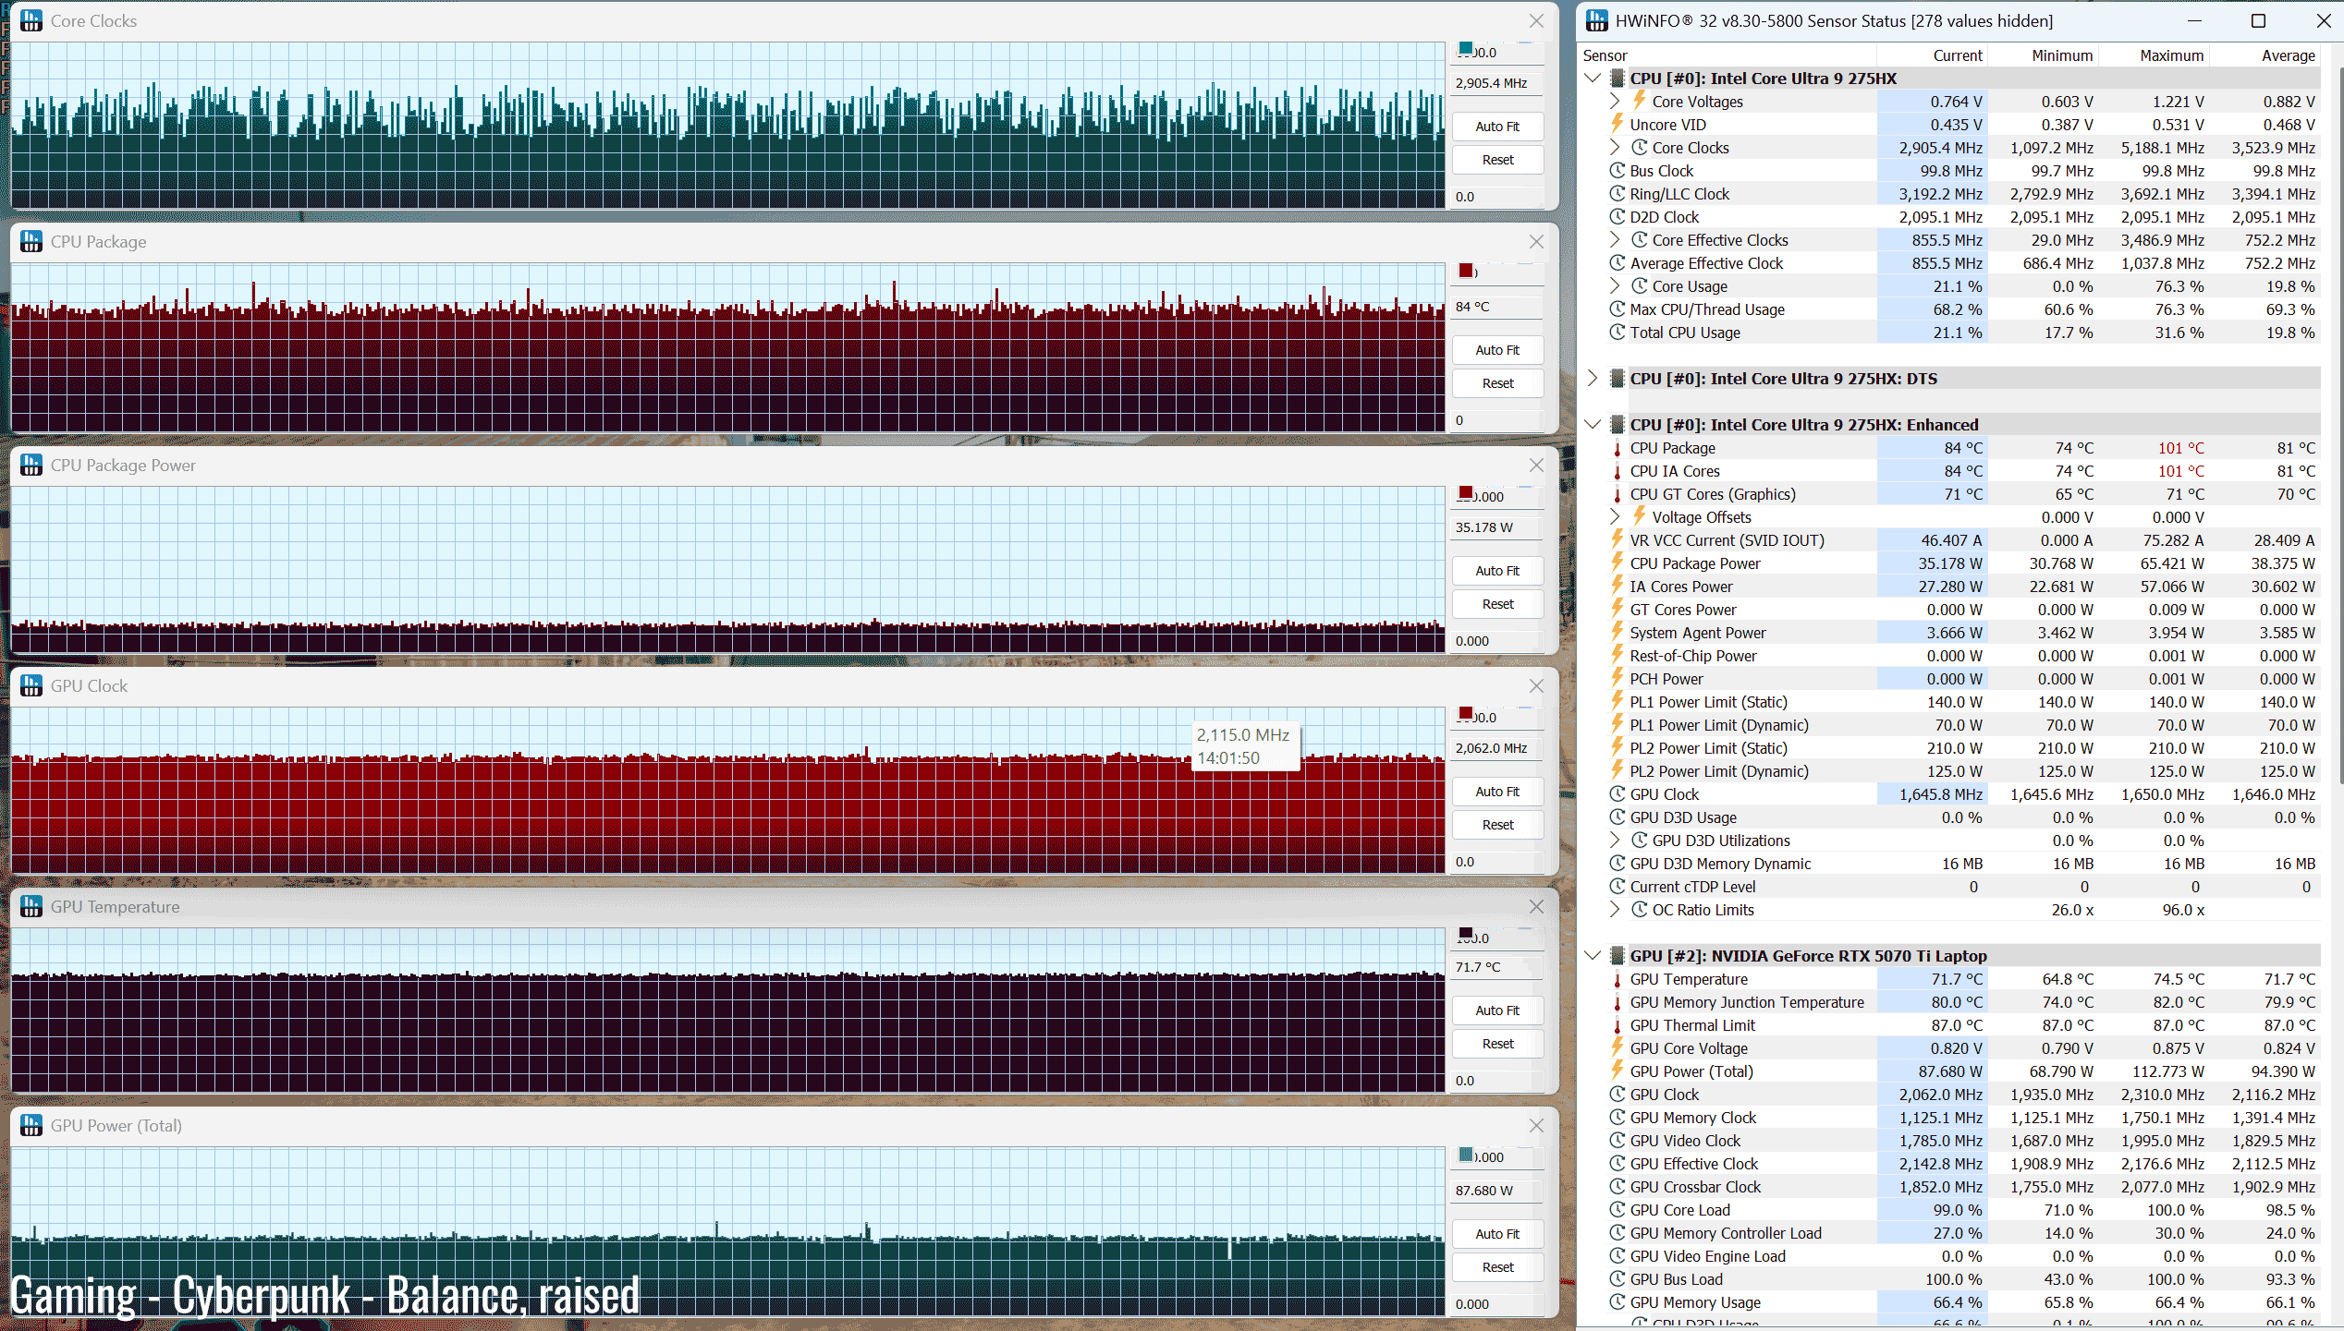This screenshot has width=2344, height=1331.
Task: Collapse the CPU Intel Core Ultra 9 275HX group
Action: point(1593,79)
